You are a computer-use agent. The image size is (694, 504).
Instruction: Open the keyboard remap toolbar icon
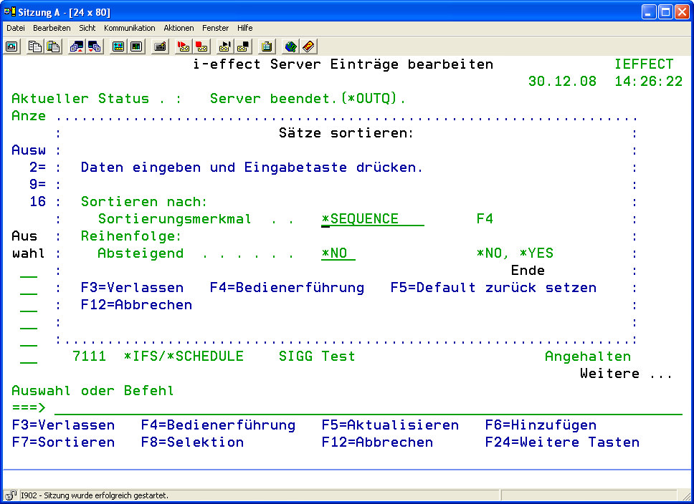pyautogui.click(x=161, y=47)
